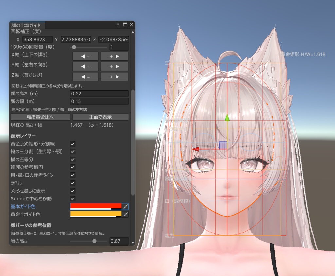This screenshot has width=335, height=276.
Task: Click the rotation Y value field
Action: point(76,39)
